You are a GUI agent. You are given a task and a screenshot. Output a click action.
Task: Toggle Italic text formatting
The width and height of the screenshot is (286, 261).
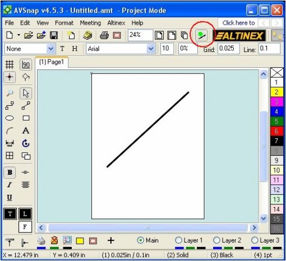pos(10,185)
